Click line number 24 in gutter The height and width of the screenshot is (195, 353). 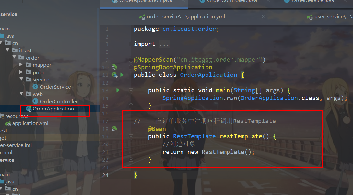(105, 175)
